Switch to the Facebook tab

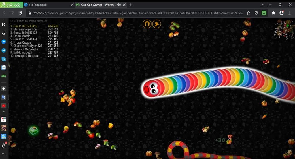coord(49,5)
